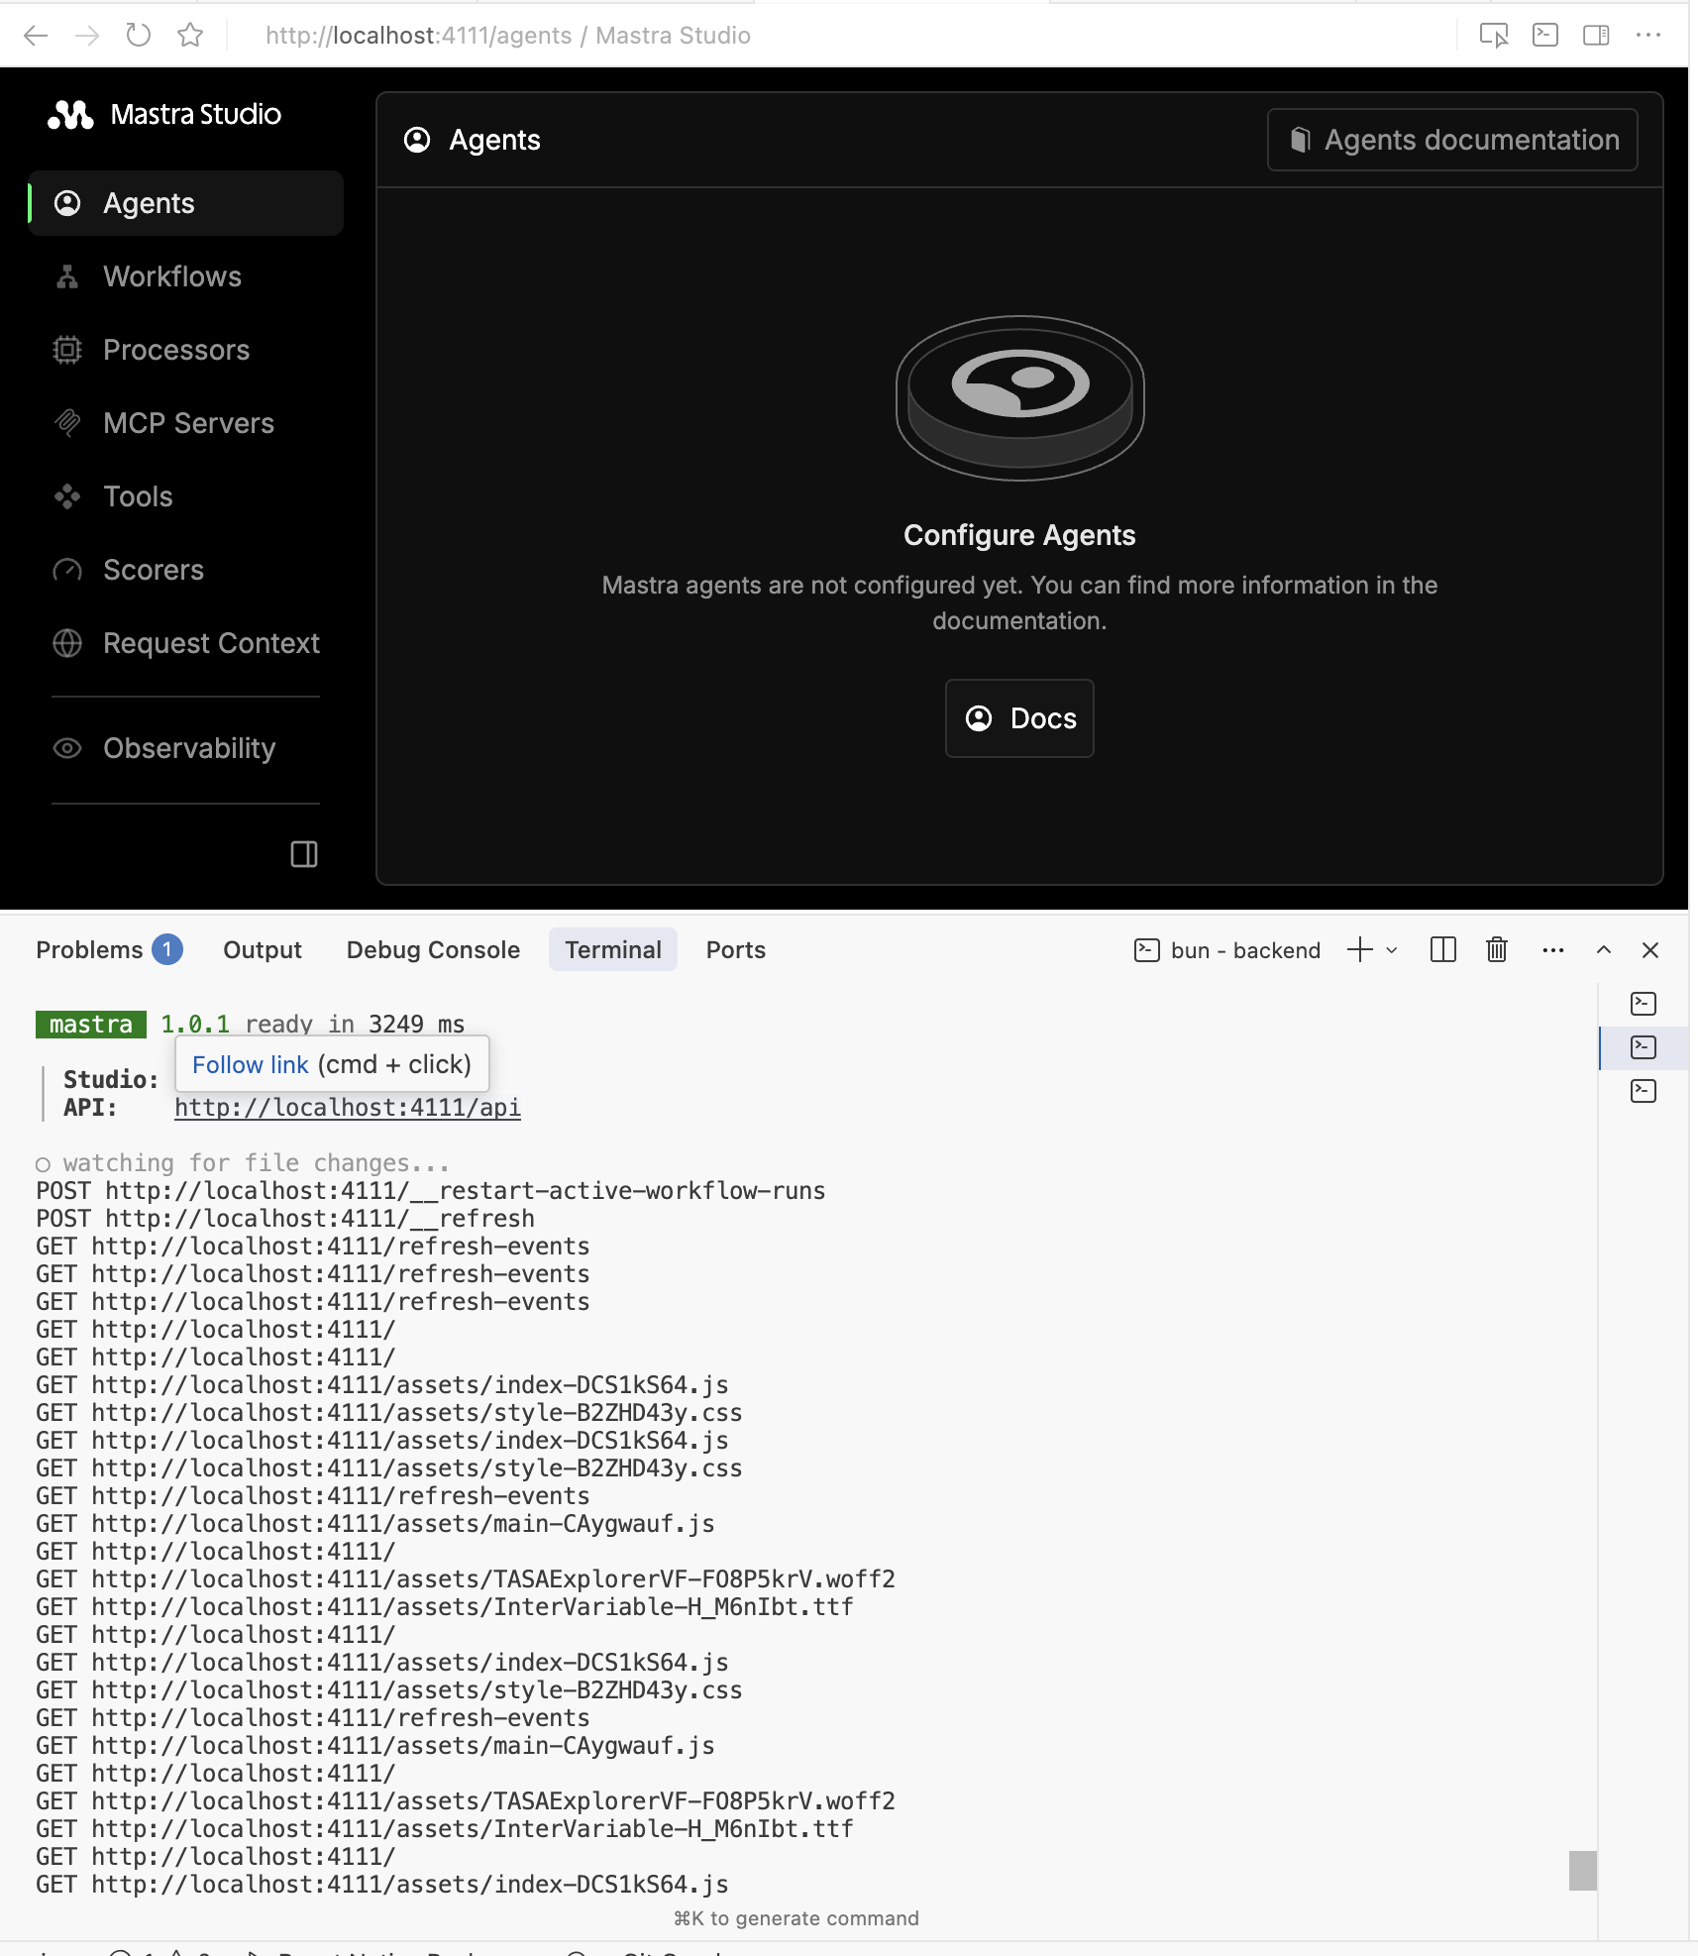Click the "watching for file changes..." line
1698x1956 pixels.
click(x=244, y=1163)
